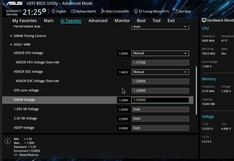Click the 16384 MB capacity value

point(208,104)
